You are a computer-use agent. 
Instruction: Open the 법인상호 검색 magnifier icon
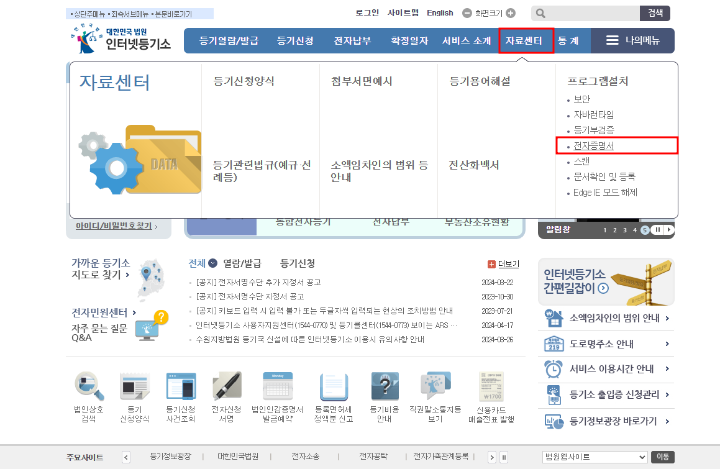89,386
